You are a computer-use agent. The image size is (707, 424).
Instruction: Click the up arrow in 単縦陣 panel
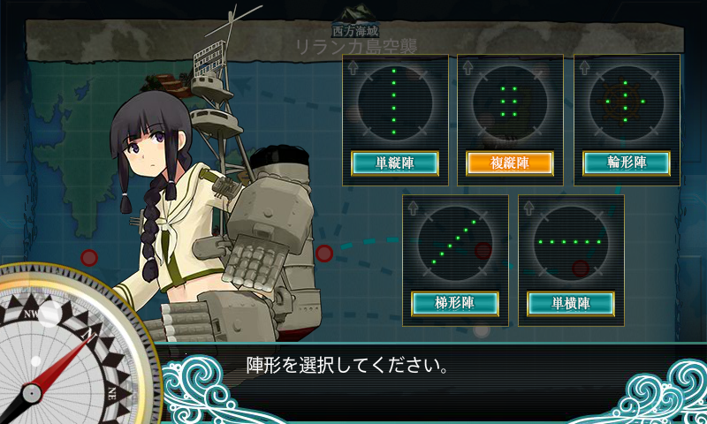[353, 68]
